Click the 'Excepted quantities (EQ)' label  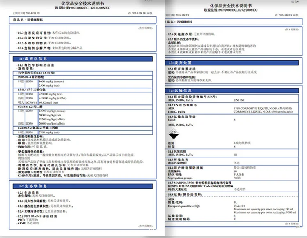pyautogui.click(x=183, y=206)
